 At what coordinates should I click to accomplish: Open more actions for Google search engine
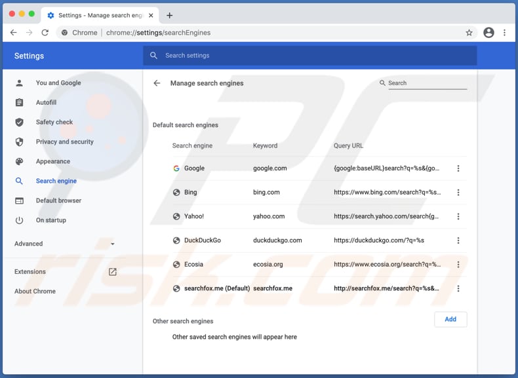click(x=458, y=168)
